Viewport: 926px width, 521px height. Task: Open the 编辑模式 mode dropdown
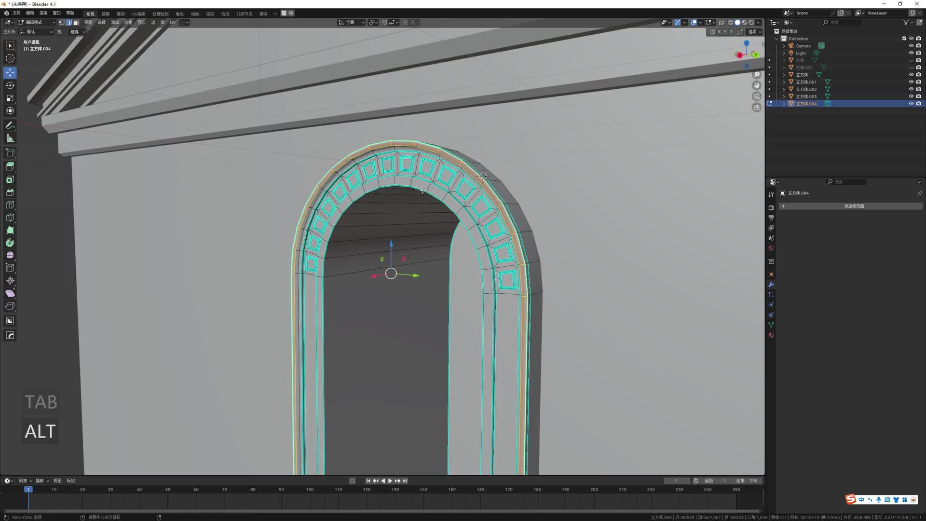(x=37, y=22)
